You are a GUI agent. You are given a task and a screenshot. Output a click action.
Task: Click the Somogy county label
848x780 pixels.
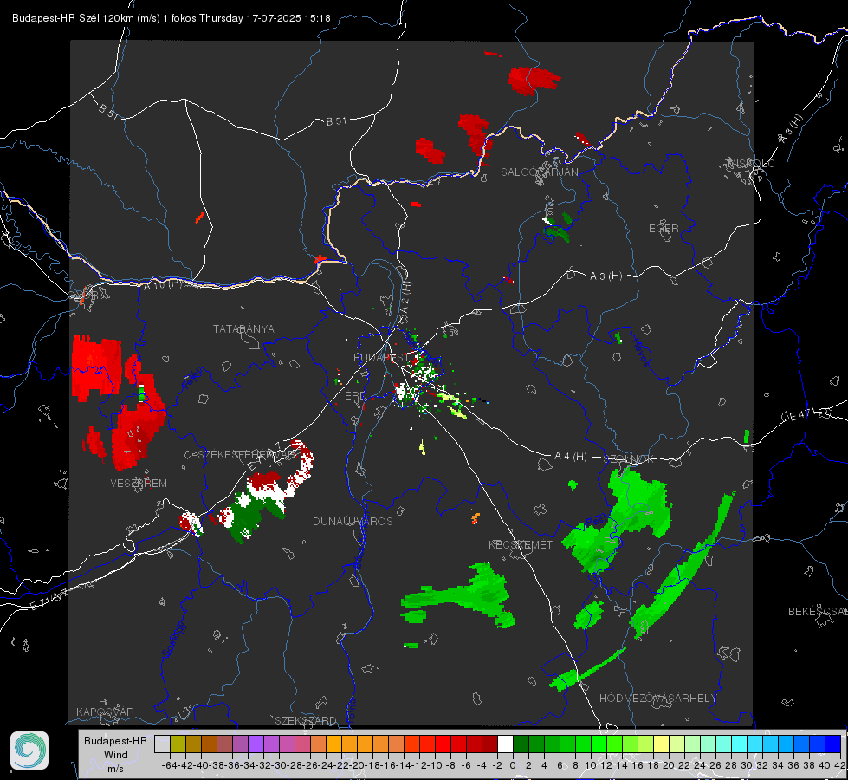coord(175,640)
